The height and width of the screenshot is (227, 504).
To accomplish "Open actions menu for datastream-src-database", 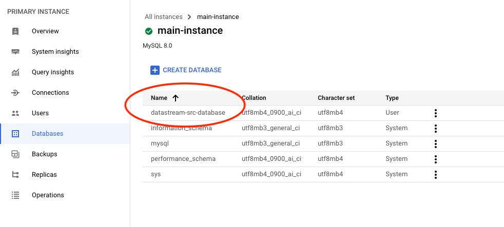I will point(435,113).
